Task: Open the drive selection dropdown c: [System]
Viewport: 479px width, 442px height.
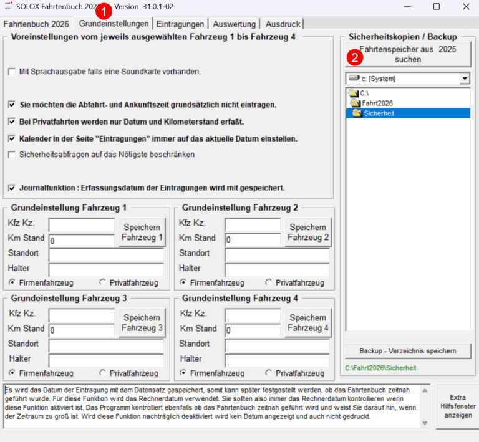Action: 464,79
